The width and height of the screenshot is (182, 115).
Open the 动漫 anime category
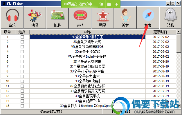click(x=35, y=17)
